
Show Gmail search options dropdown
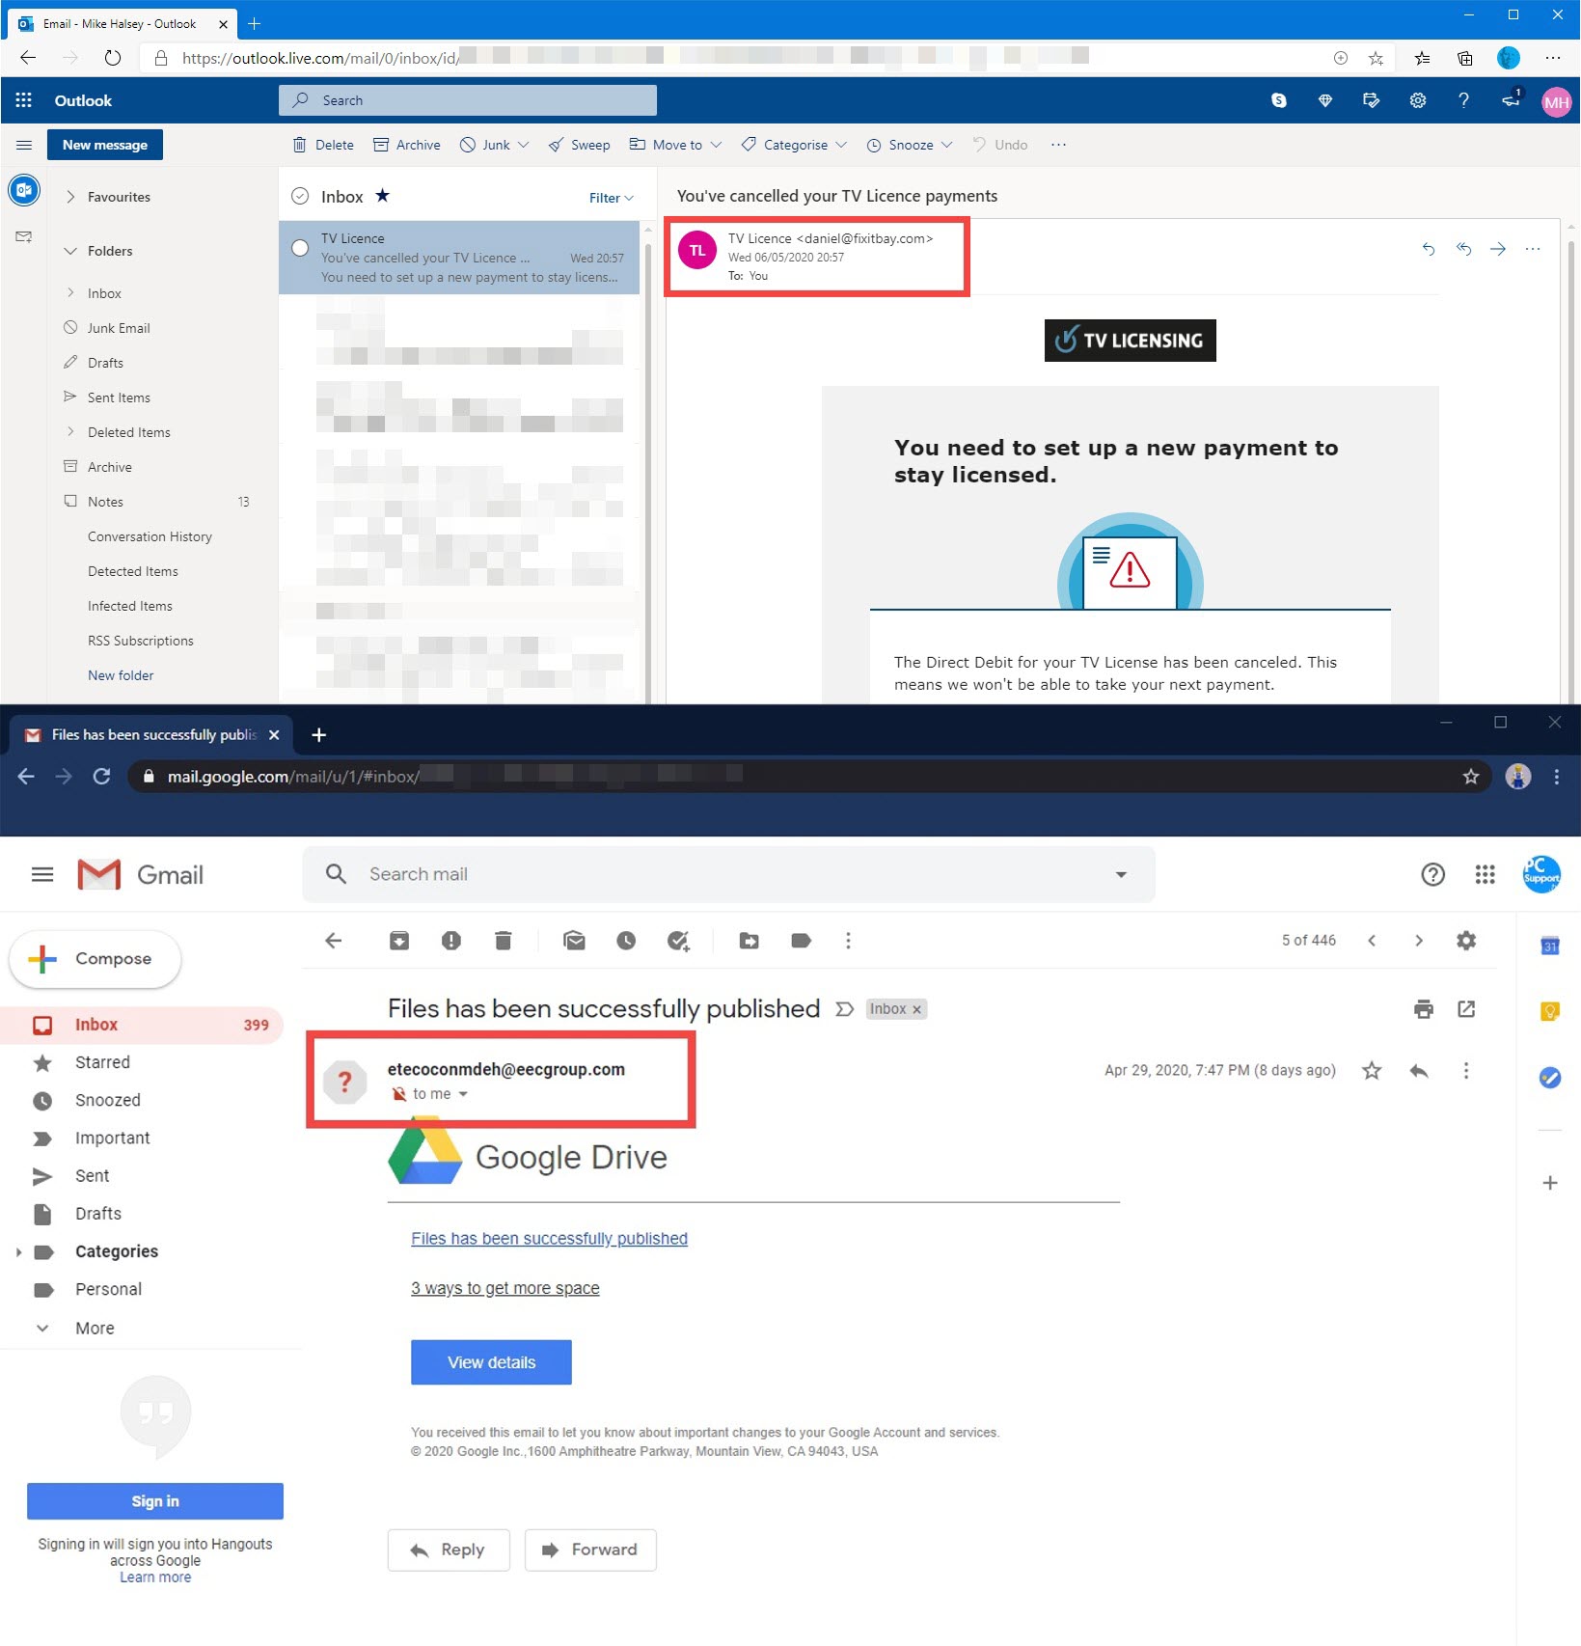(1121, 874)
